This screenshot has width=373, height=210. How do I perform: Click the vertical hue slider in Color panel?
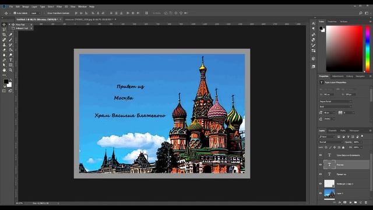[368, 48]
